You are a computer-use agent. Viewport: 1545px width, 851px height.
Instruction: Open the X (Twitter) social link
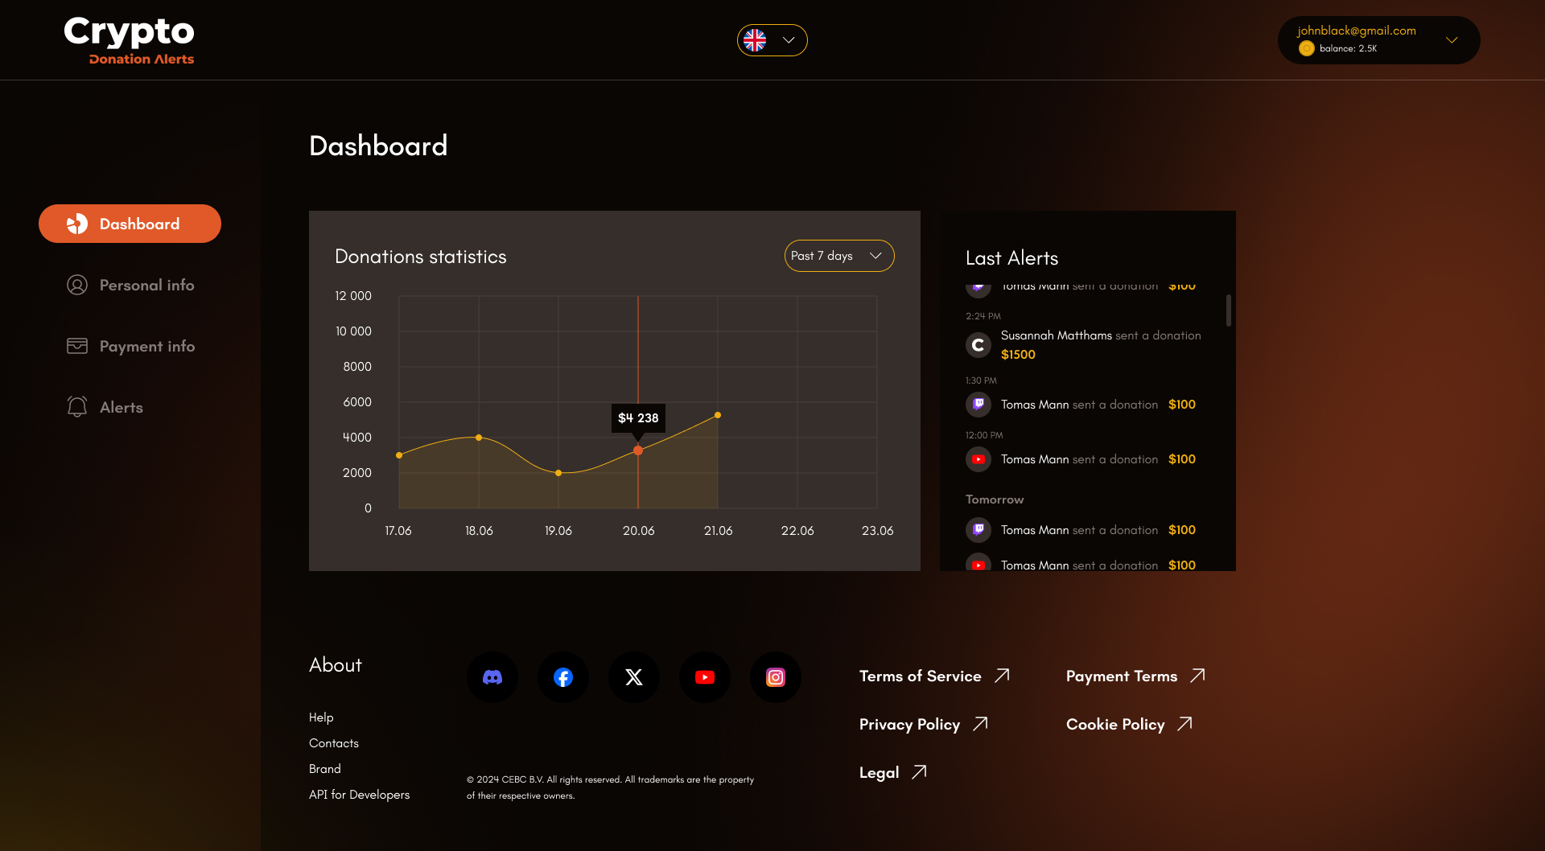click(634, 677)
